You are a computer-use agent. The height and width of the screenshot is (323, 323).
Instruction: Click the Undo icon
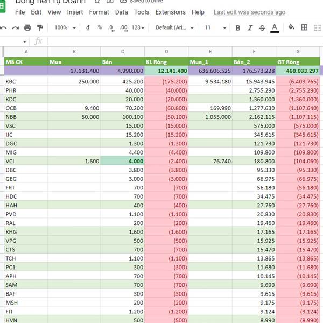coord(3,27)
